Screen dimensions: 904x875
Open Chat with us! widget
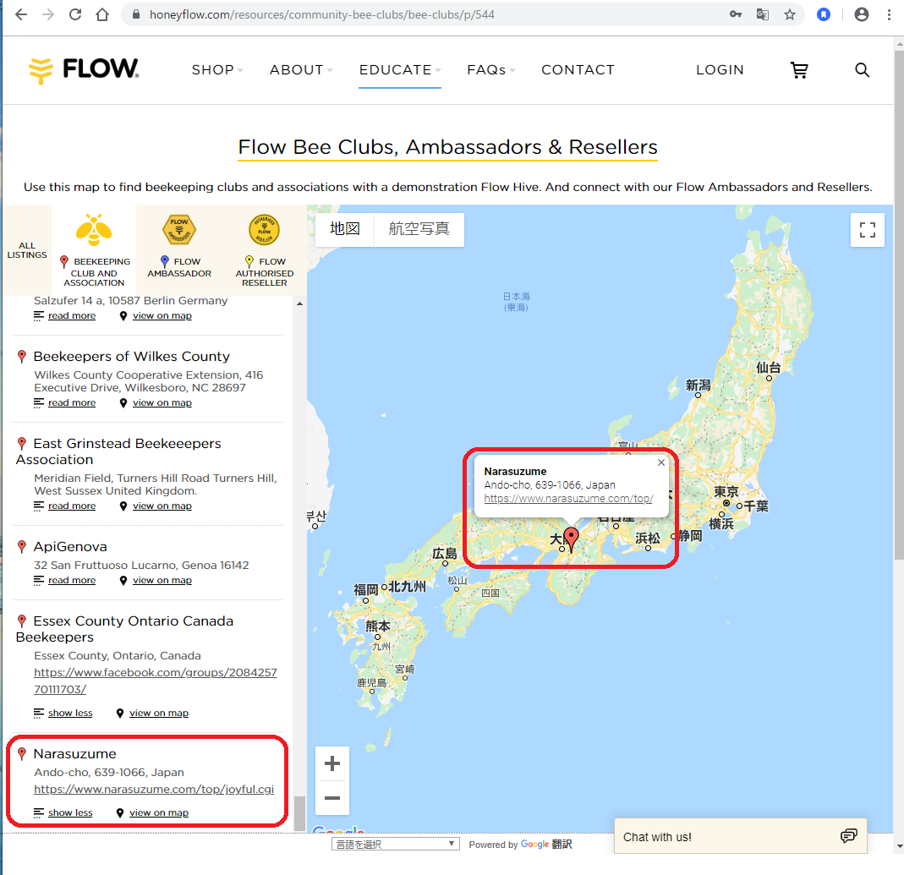740,836
